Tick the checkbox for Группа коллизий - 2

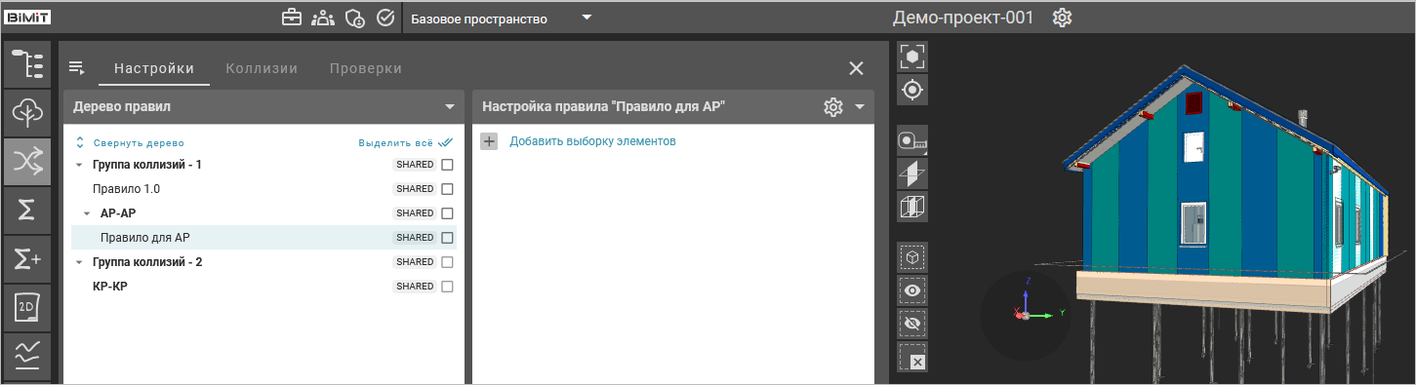(448, 262)
